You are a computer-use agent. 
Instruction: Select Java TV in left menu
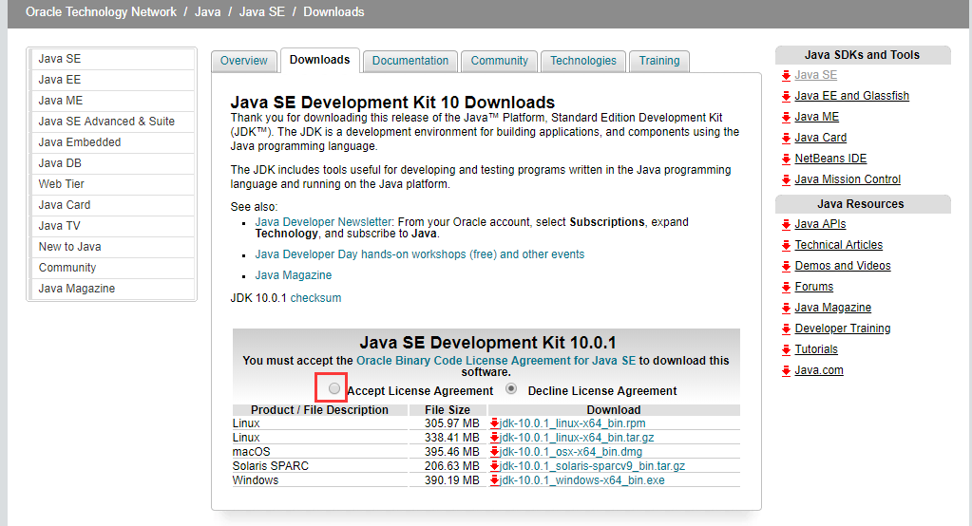112,226
